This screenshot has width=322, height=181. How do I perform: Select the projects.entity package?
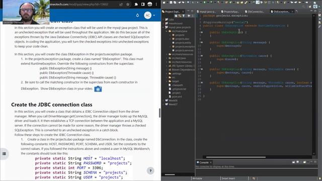tap(182, 43)
